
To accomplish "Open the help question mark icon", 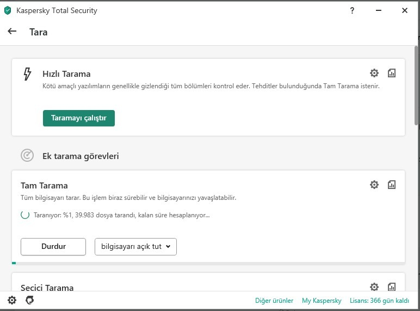I will [352, 10].
